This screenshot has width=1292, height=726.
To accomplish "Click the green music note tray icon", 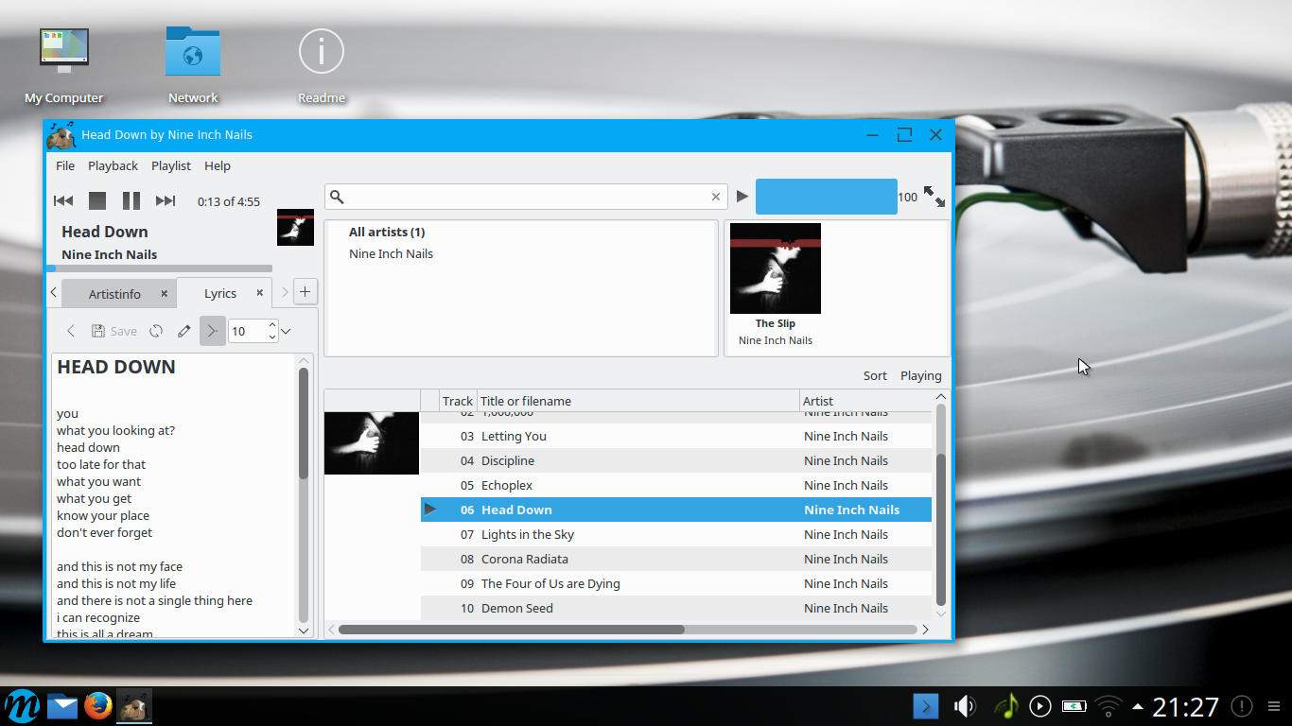I will tap(1006, 706).
